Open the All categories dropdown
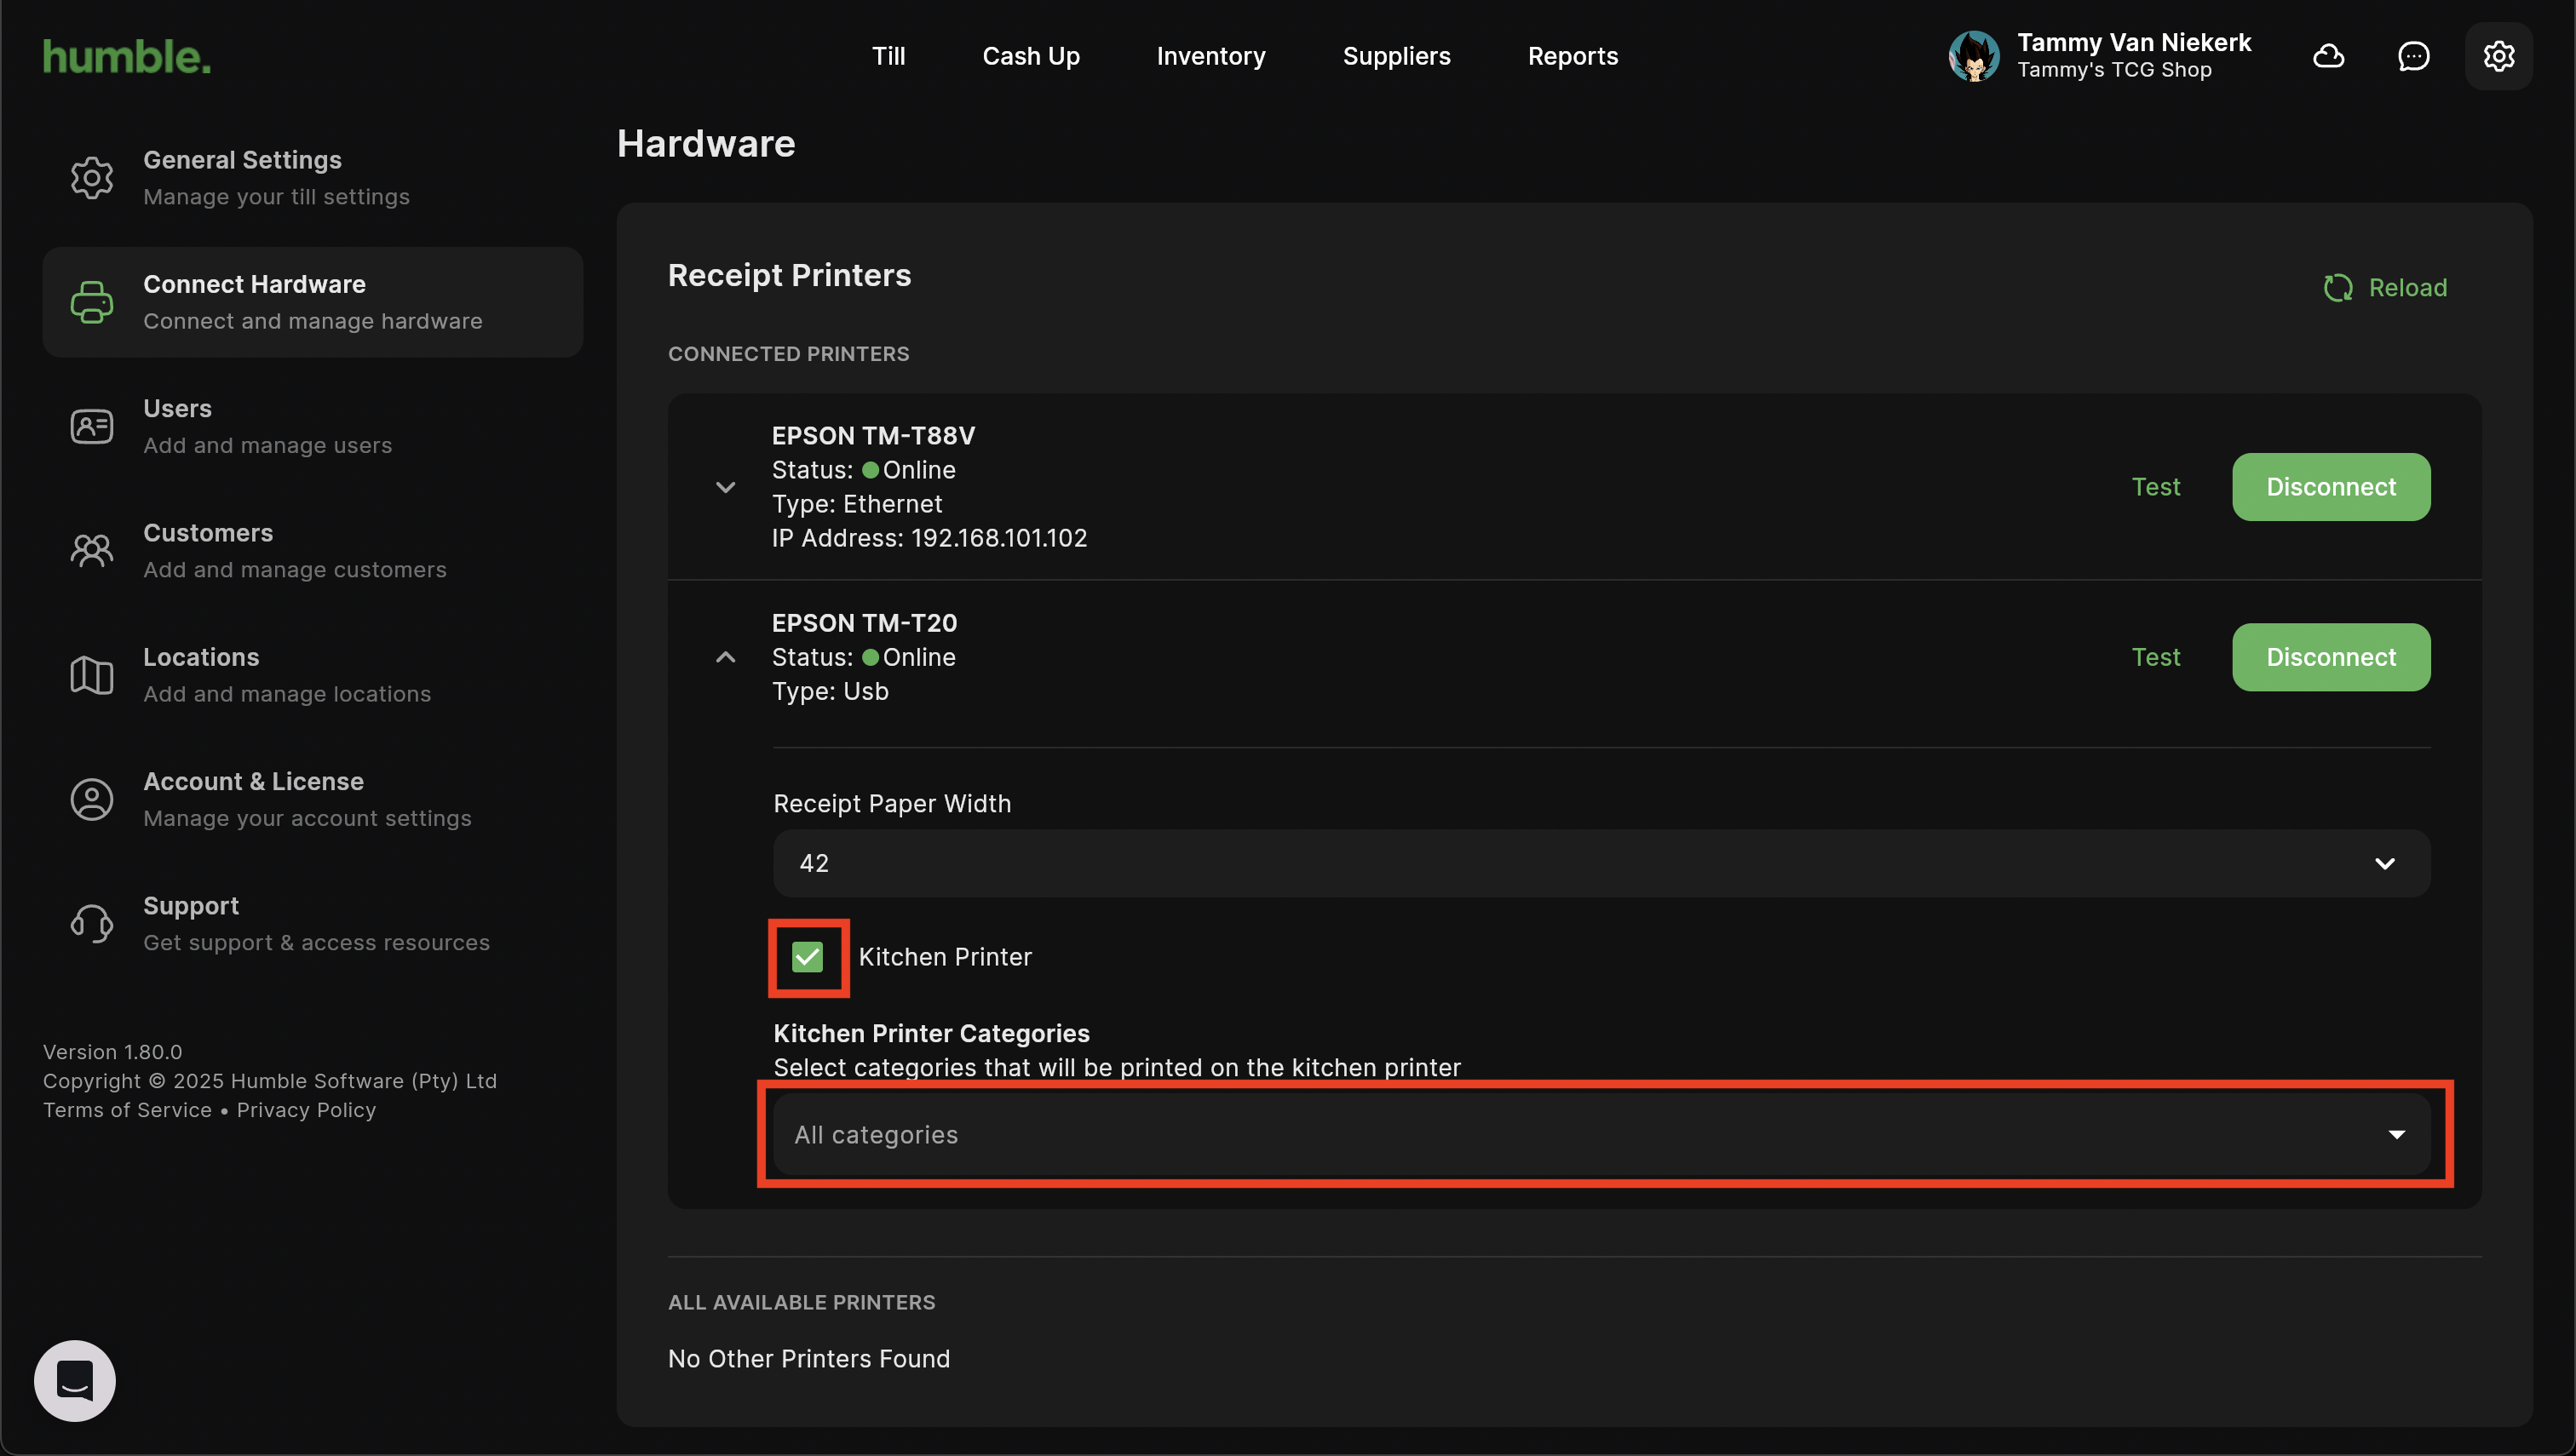The width and height of the screenshot is (2576, 1456). click(1601, 1134)
